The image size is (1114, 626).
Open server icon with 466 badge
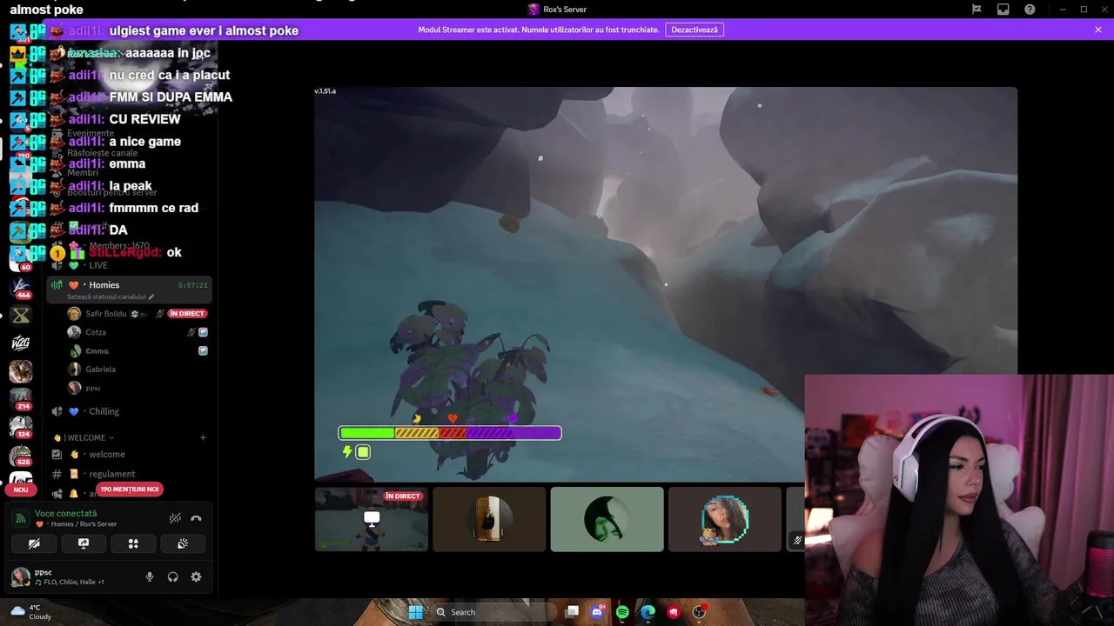tap(21, 289)
